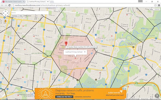This screenshot has height=100, width=161.
Task: Open the map Settings button
Action: pos(15,16)
